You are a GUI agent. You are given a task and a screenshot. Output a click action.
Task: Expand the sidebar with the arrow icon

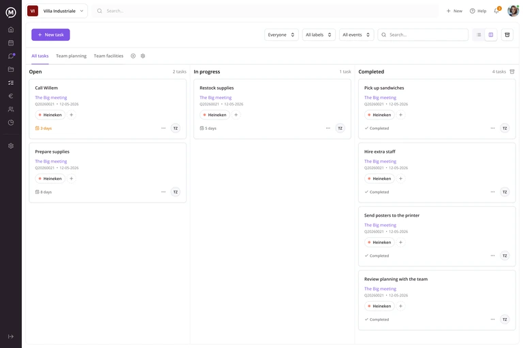click(11, 336)
